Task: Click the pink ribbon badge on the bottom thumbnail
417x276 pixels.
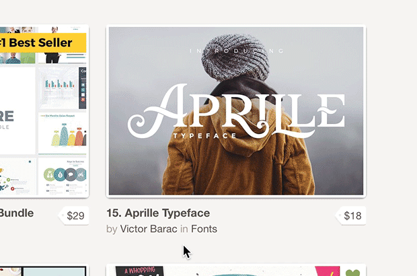Action: [328, 271]
